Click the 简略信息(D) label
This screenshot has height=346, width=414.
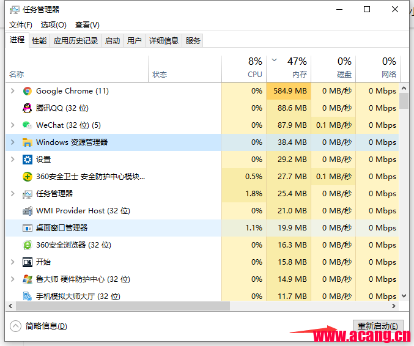point(46,326)
